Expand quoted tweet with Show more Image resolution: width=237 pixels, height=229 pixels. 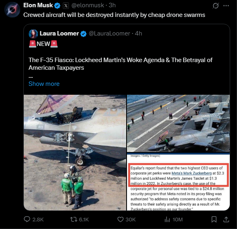pos(44,84)
